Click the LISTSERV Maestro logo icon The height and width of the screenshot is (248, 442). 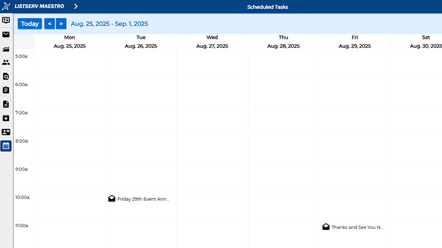[x=6, y=6]
